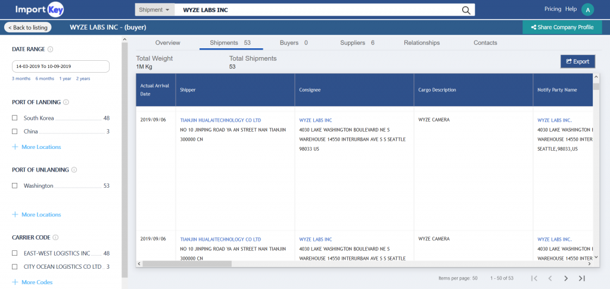
Task: Switch to the Relationships tab
Action: click(422, 43)
